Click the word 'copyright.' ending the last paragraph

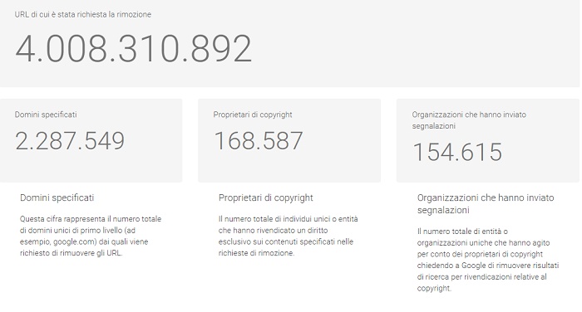click(x=434, y=288)
